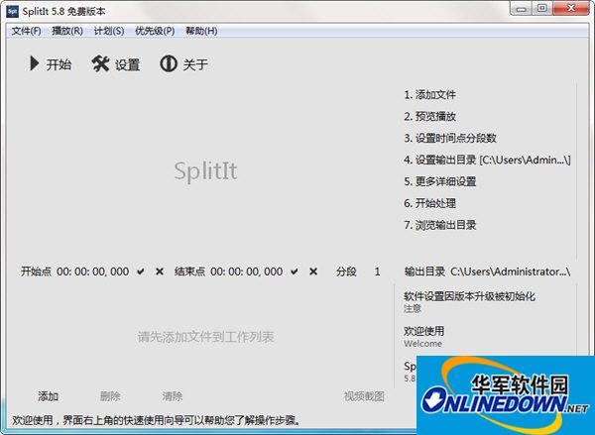Click the 开始 play triangle icon

[34, 64]
